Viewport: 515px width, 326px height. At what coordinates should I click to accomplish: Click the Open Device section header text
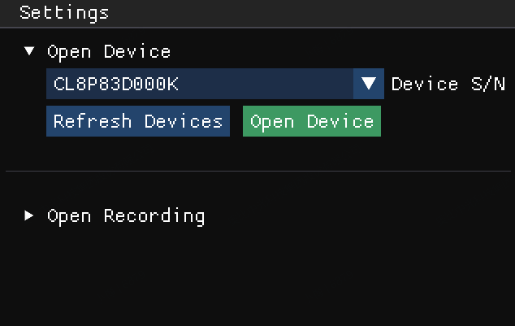pyautogui.click(x=109, y=51)
